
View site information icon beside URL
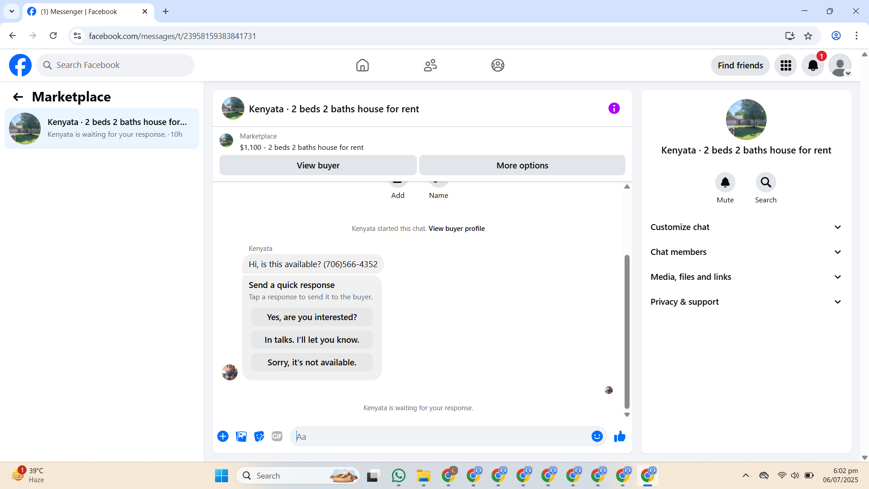point(77,36)
